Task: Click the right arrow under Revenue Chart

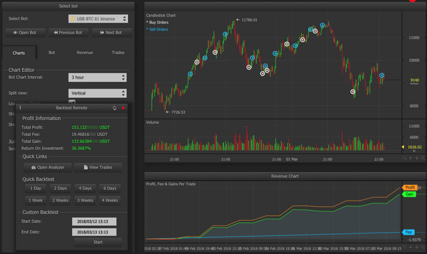Action: [x=416, y=247]
